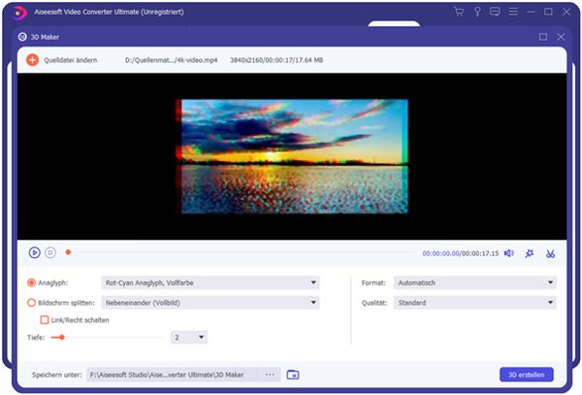582x395 pixels.
Task: Click the 3D erstellen button
Action: [527, 375]
